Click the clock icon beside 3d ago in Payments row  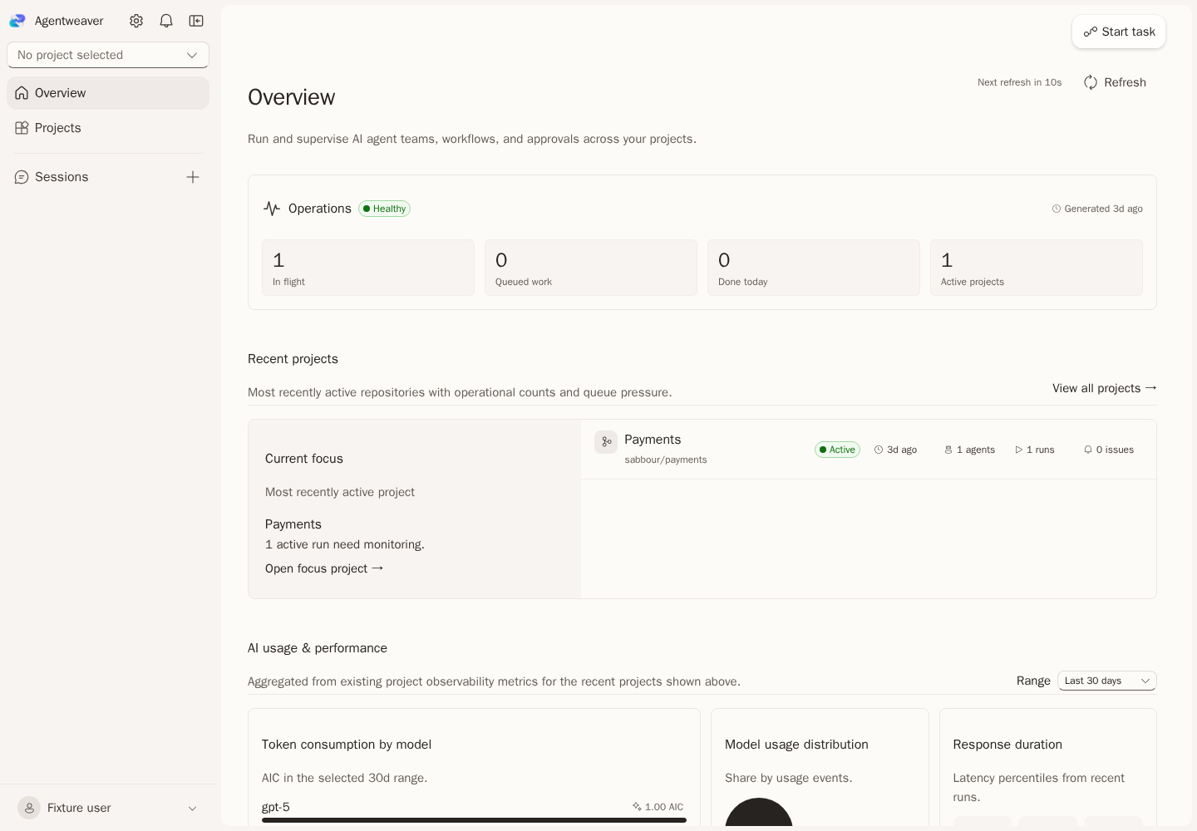[x=879, y=450]
